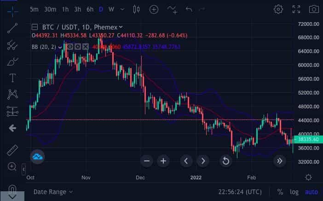
Task: Switch to the 3h timeframe
Action: click(77, 9)
